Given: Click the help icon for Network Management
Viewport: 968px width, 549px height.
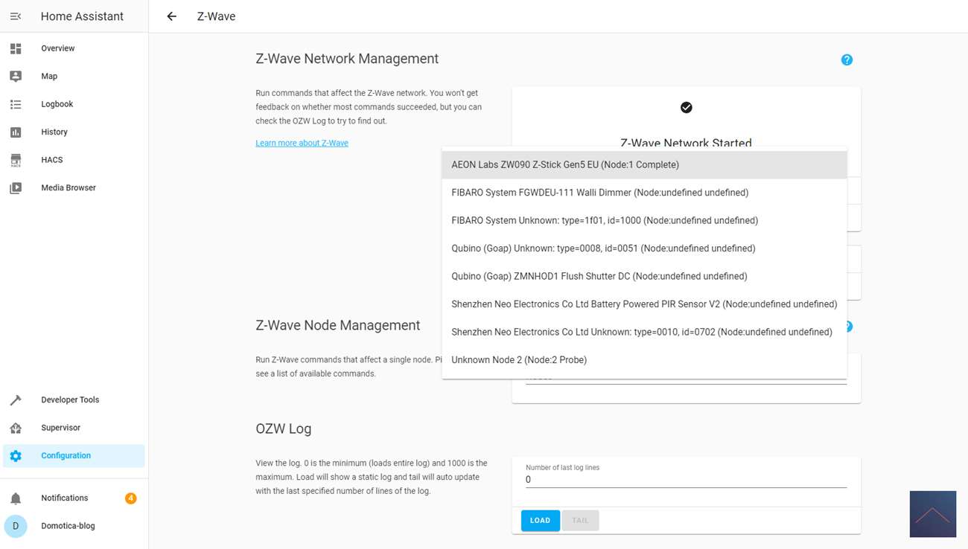Looking at the screenshot, I should click(847, 60).
